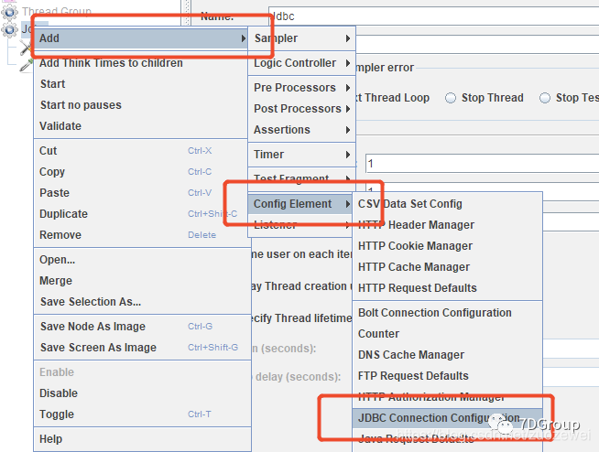
Task: Expand the Test Fragment submenu
Action: tap(302, 179)
